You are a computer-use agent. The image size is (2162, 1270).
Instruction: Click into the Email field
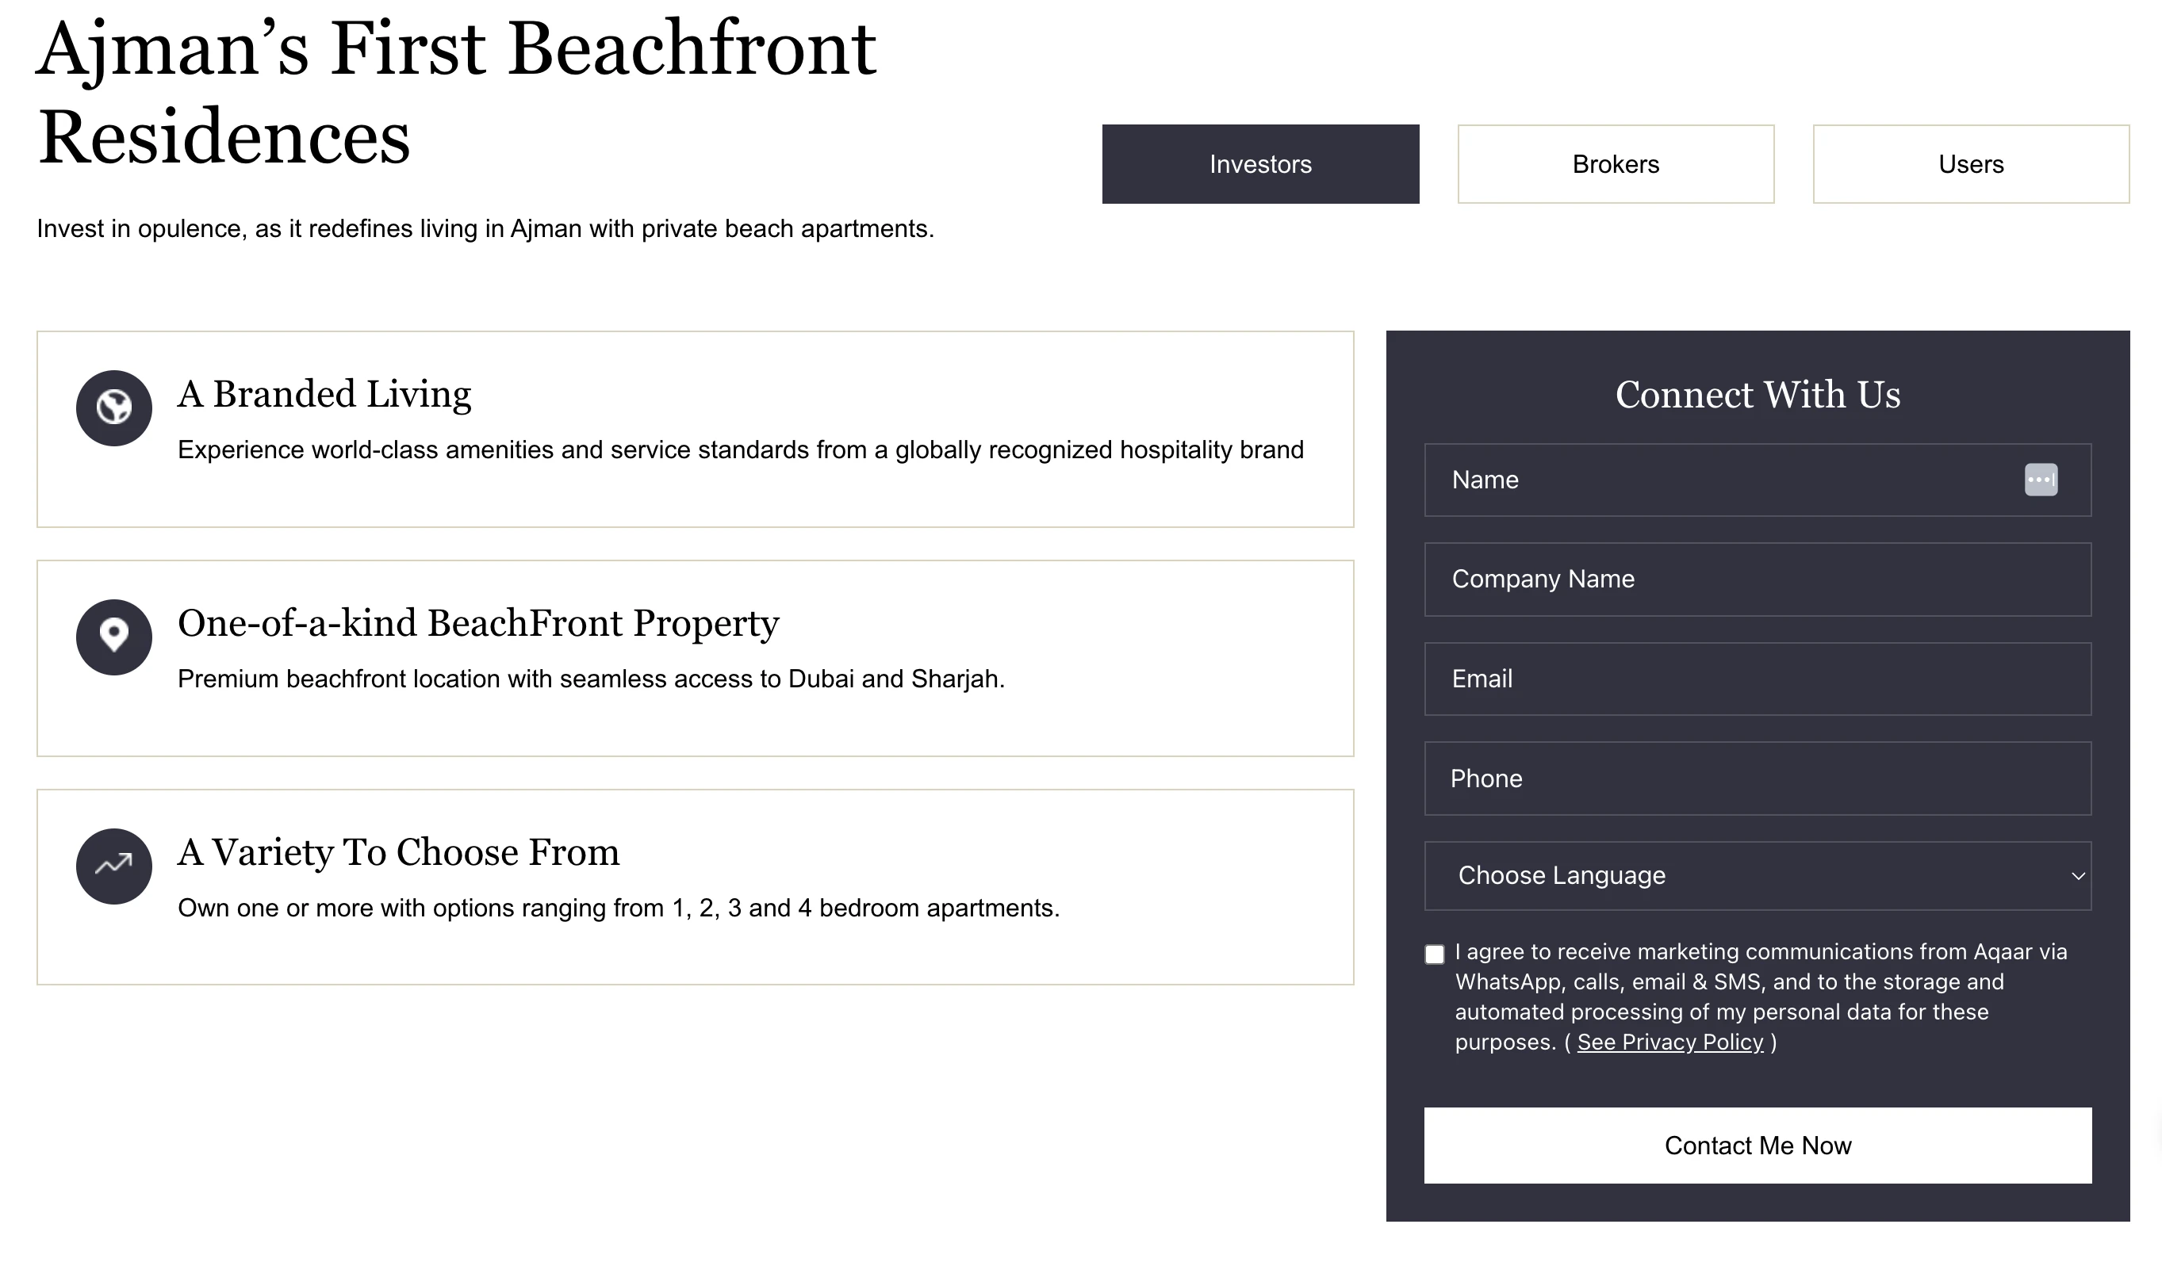click(x=1757, y=679)
